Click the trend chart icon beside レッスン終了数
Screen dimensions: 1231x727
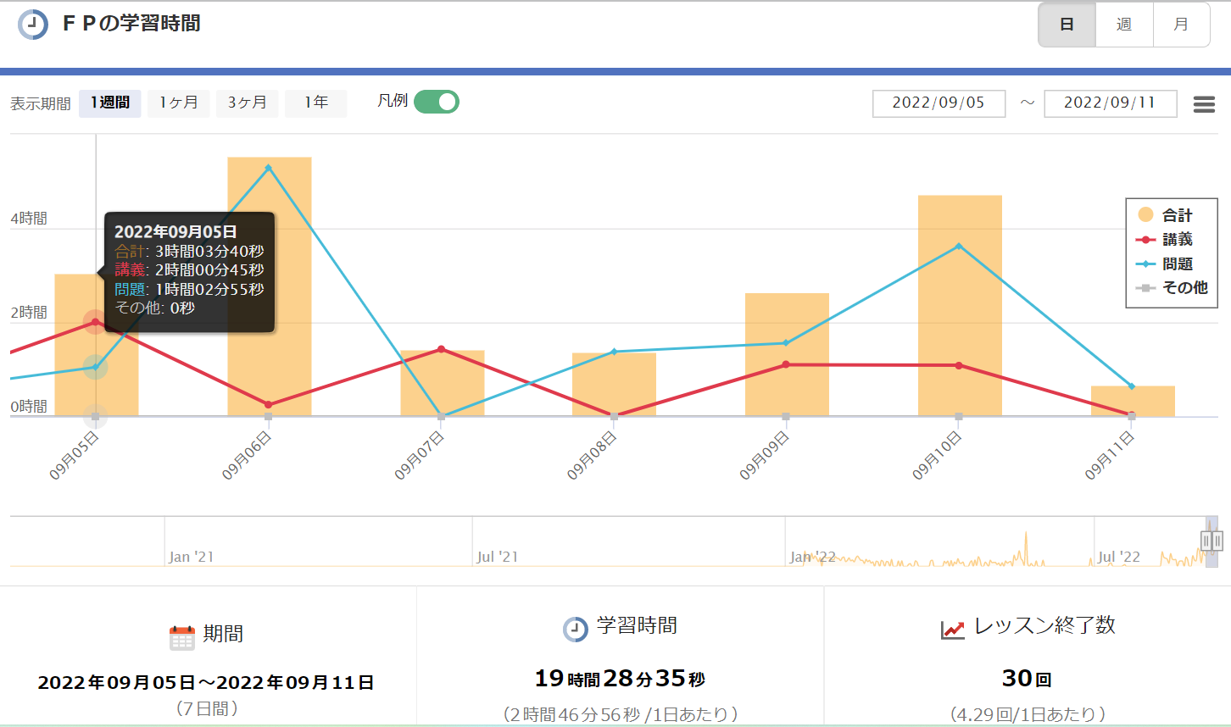[953, 630]
